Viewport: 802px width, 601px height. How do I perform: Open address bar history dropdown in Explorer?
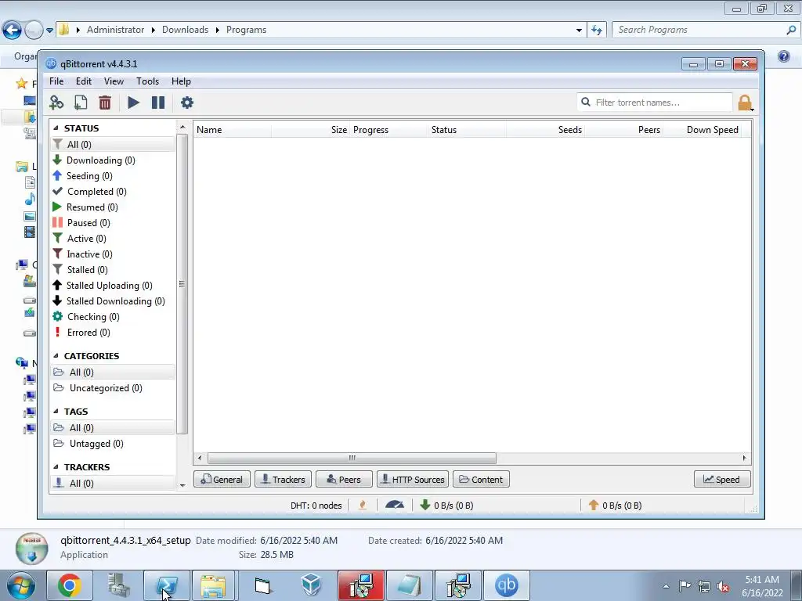(x=579, y=31)
